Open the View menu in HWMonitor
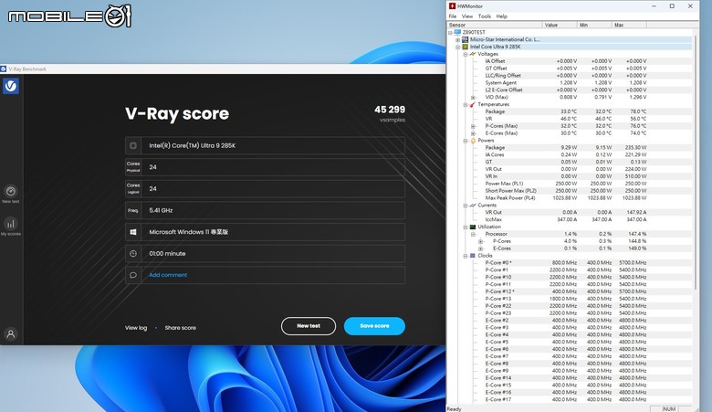712x412 pixels. 467,16
